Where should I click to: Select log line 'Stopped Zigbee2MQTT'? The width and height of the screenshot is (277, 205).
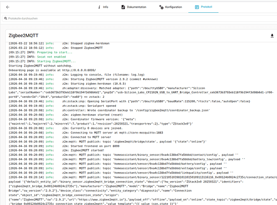pos(55,48)
